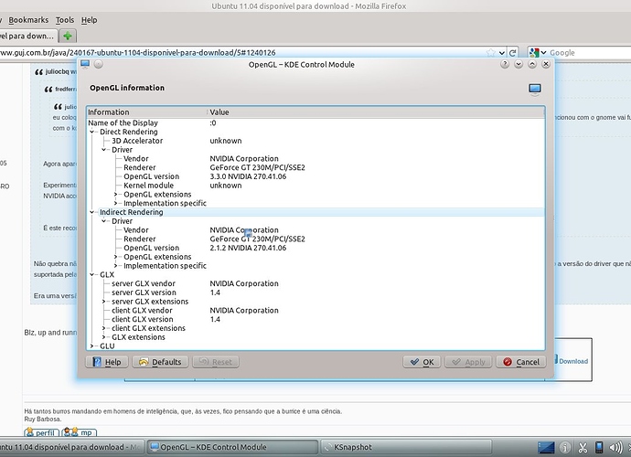Select 'server GLX vendor' row
The height and width of the screenshot is (457, 631).
coord(315,283)
